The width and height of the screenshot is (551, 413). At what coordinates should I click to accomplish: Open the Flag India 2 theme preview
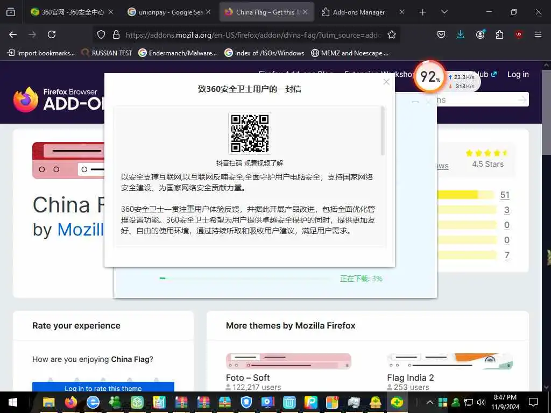450,361
